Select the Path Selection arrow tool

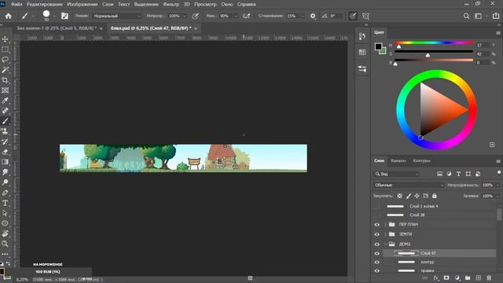(x=6, y=213)
